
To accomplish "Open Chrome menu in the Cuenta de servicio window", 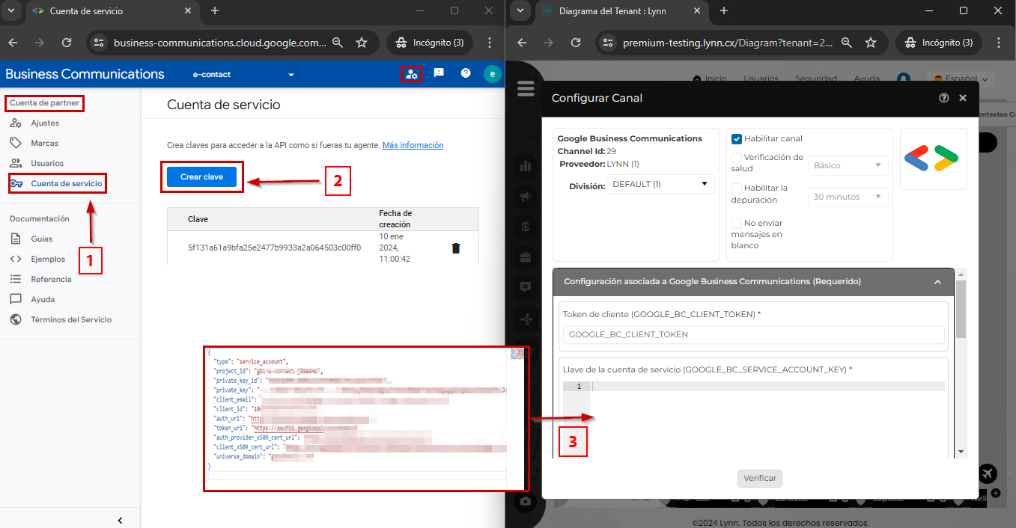I will pyautogui.click(x=490, y=43).
